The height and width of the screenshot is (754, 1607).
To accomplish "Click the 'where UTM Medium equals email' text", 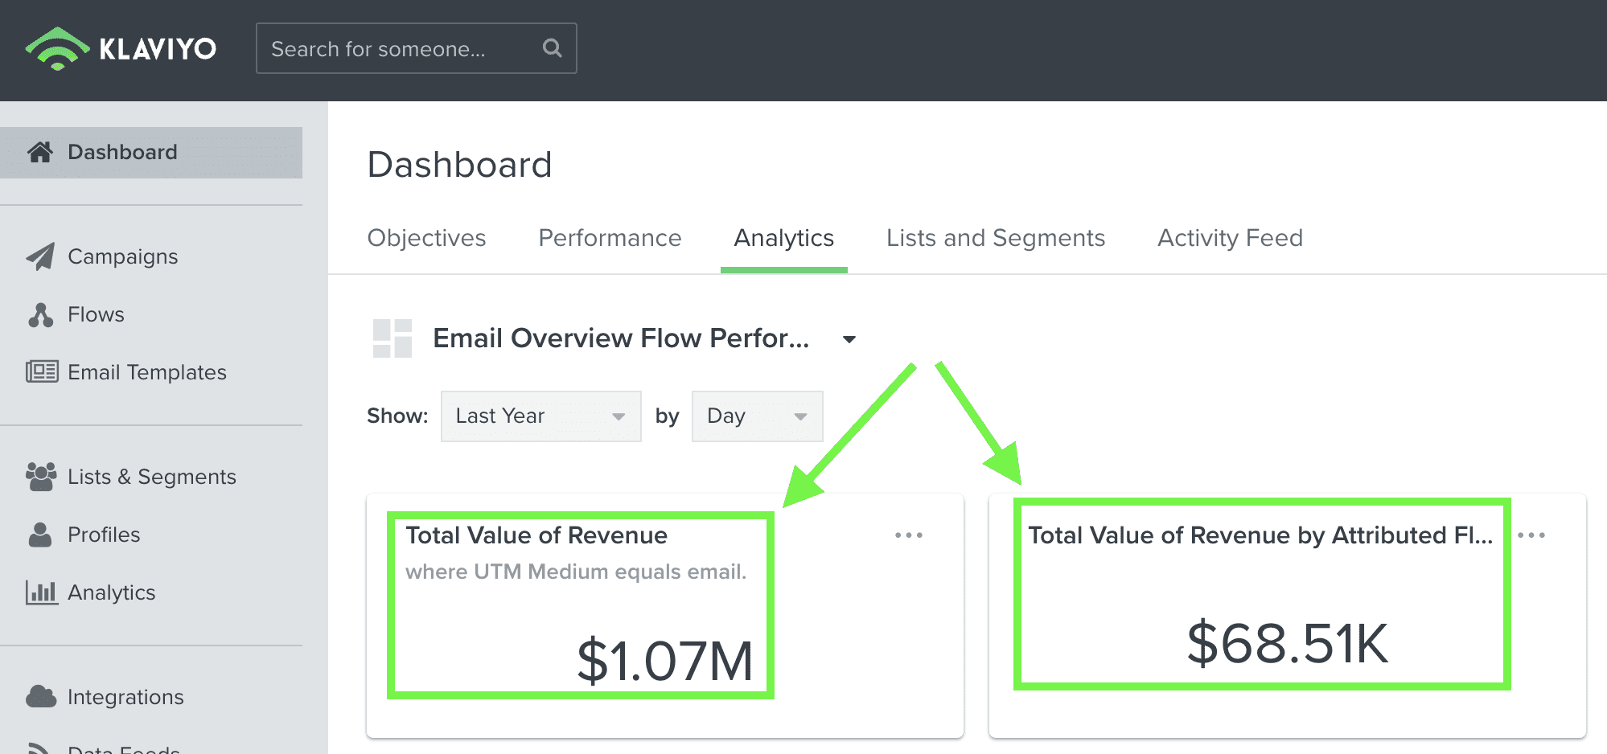I will tap(576, 572).
